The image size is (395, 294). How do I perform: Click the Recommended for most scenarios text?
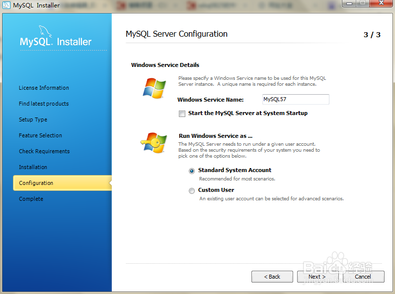[x=237, y=179]
